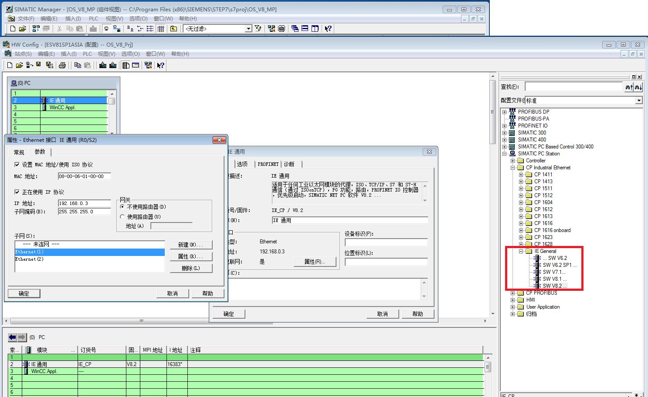This screenshot has width=648, height=397.
Task: Click Save and Compile icon in HW Config
Action: [50, 65]
